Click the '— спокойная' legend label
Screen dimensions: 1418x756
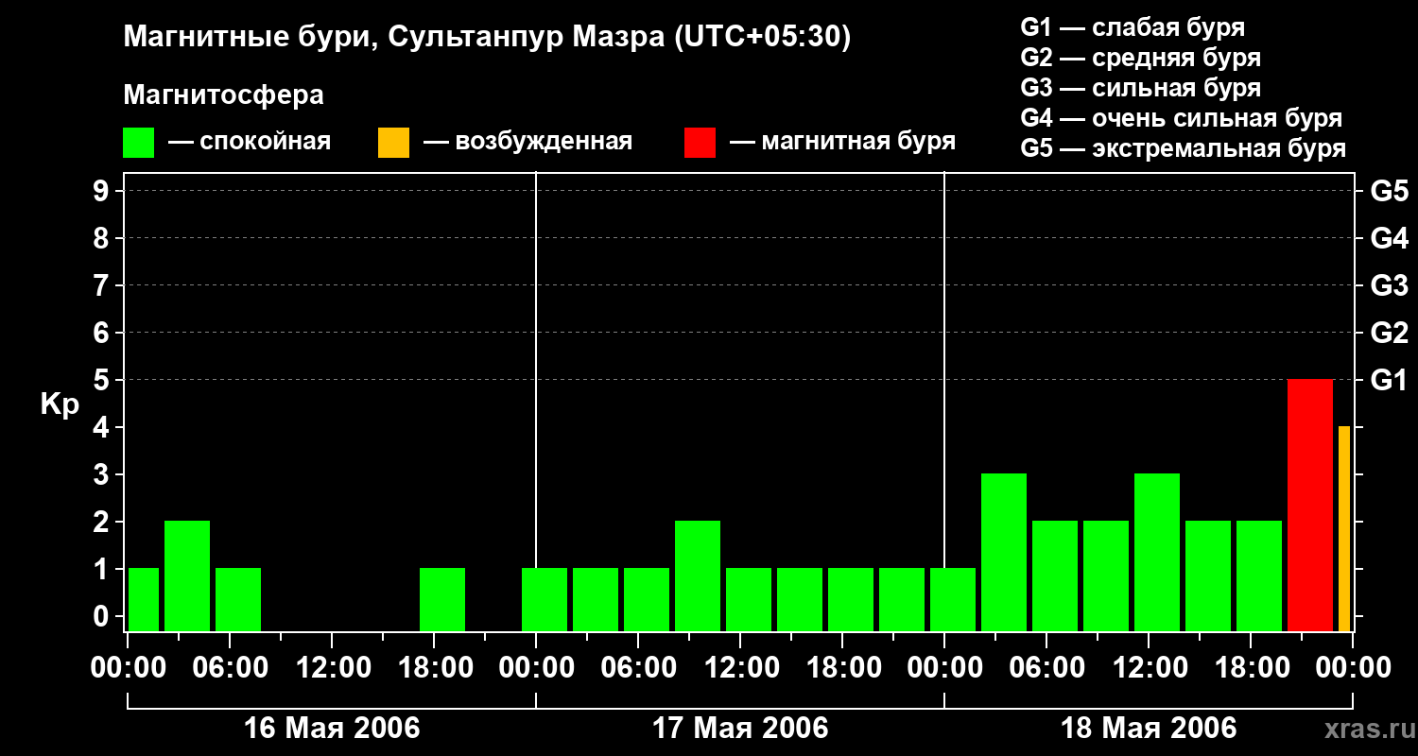click(x=250, y=142)
